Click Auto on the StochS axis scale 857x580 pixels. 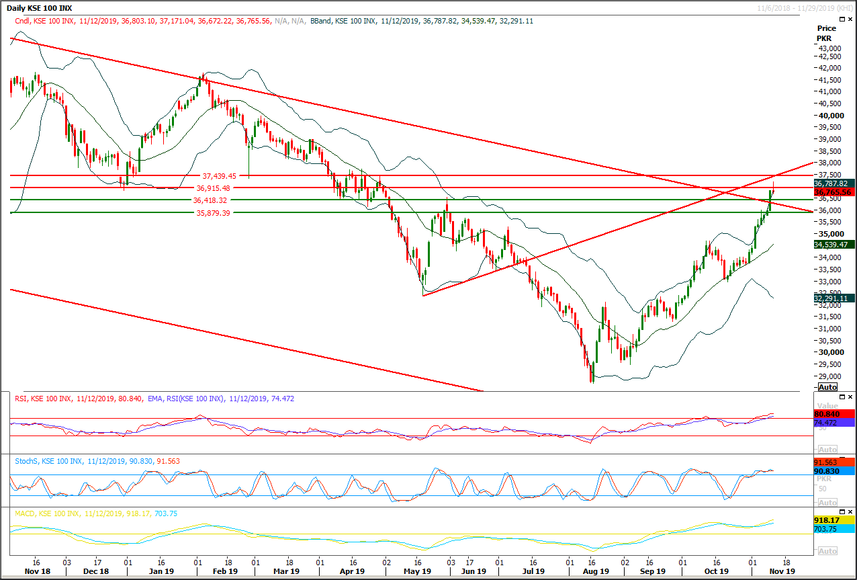pos(828,502)
